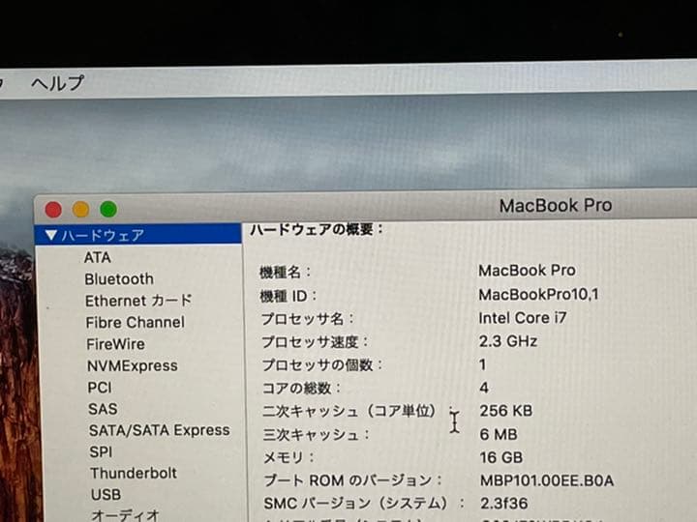
Task: Click the 機種名 label
Action: click(x=285, y=272)
